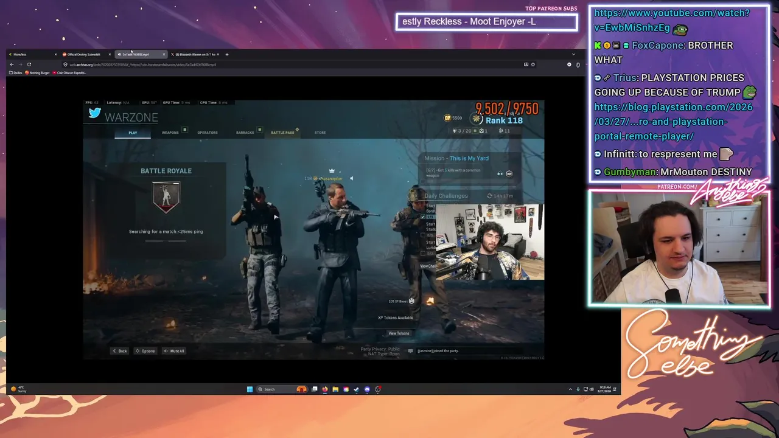Toggle the first daily challenge checkbox
The image size is (779, 438).
coord(423,217)
